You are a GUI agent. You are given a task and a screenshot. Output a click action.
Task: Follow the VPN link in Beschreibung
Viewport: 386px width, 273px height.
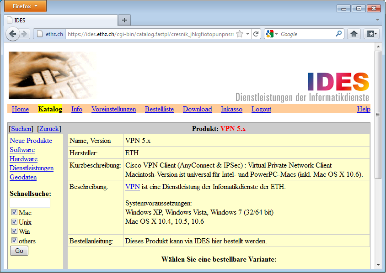[133, 187]
